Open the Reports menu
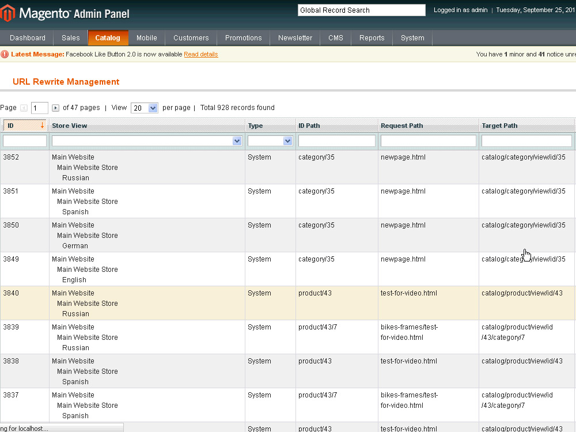The width and height of the screenshot is (576, 432). click(372, 38)
